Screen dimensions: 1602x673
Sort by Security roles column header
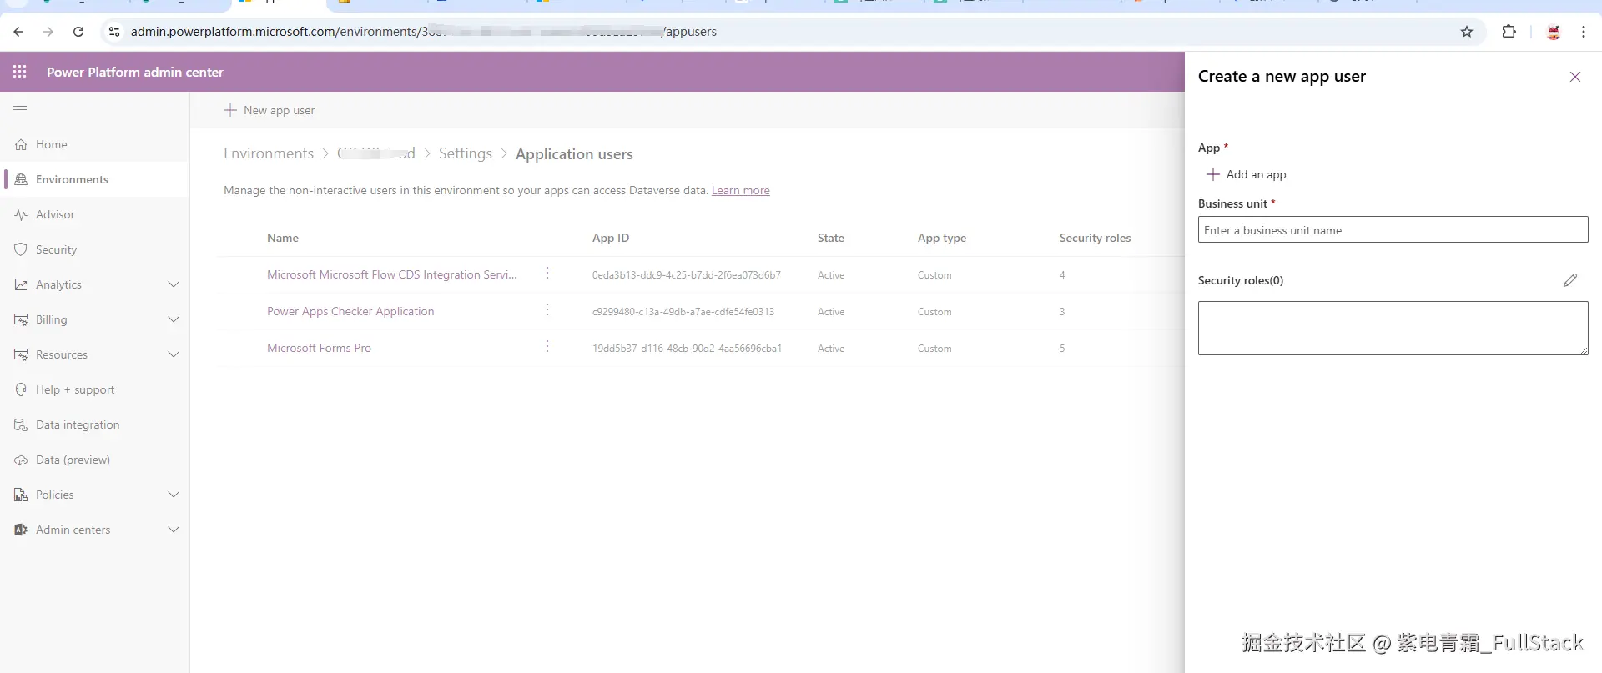coord(1096,238)
